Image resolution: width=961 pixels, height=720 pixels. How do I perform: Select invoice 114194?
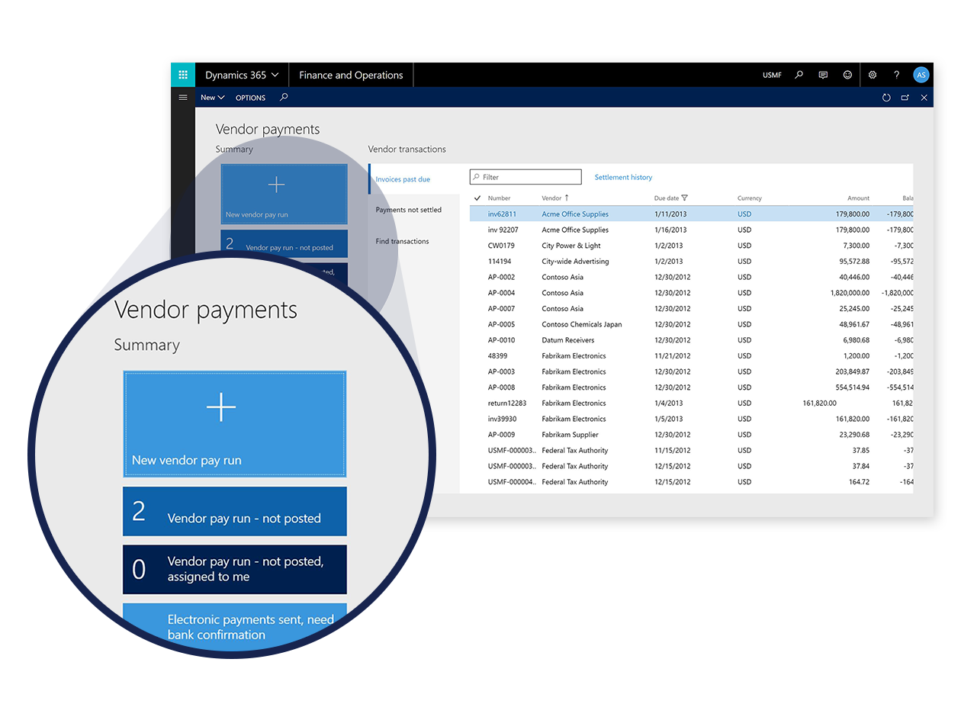pos(499,262)
